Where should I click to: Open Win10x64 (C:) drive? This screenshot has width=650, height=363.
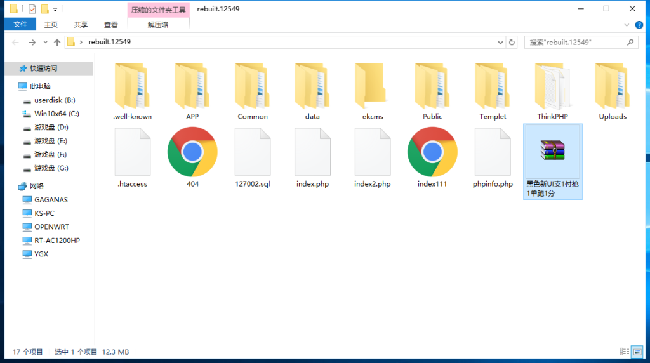pos(56,114)
